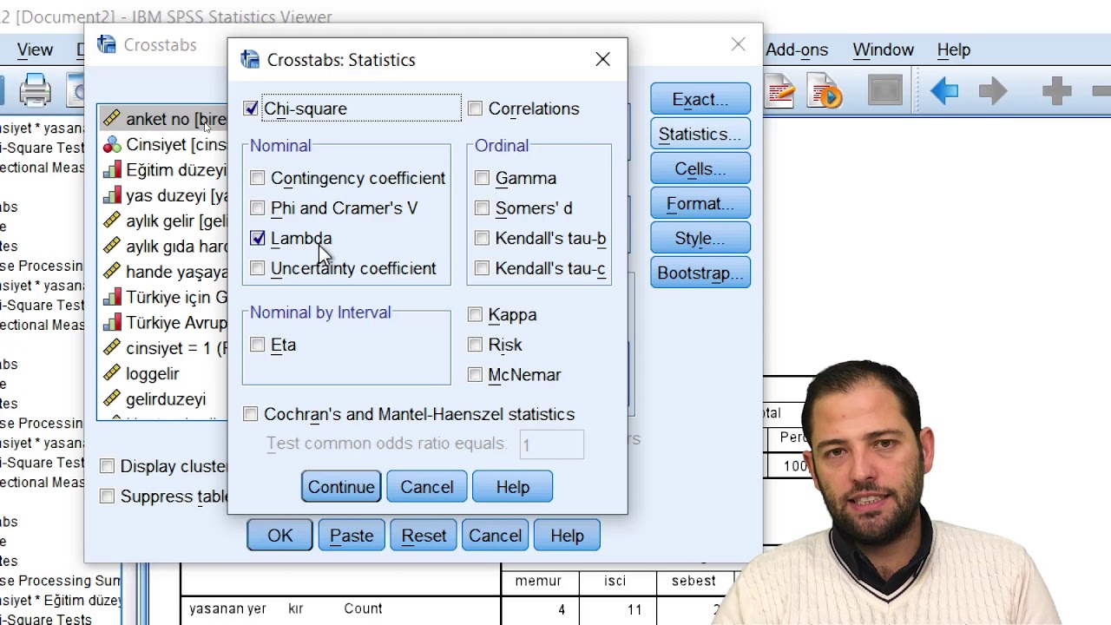Enable the Correlations checkbox

pyautogui.click(x=475, y=109)
